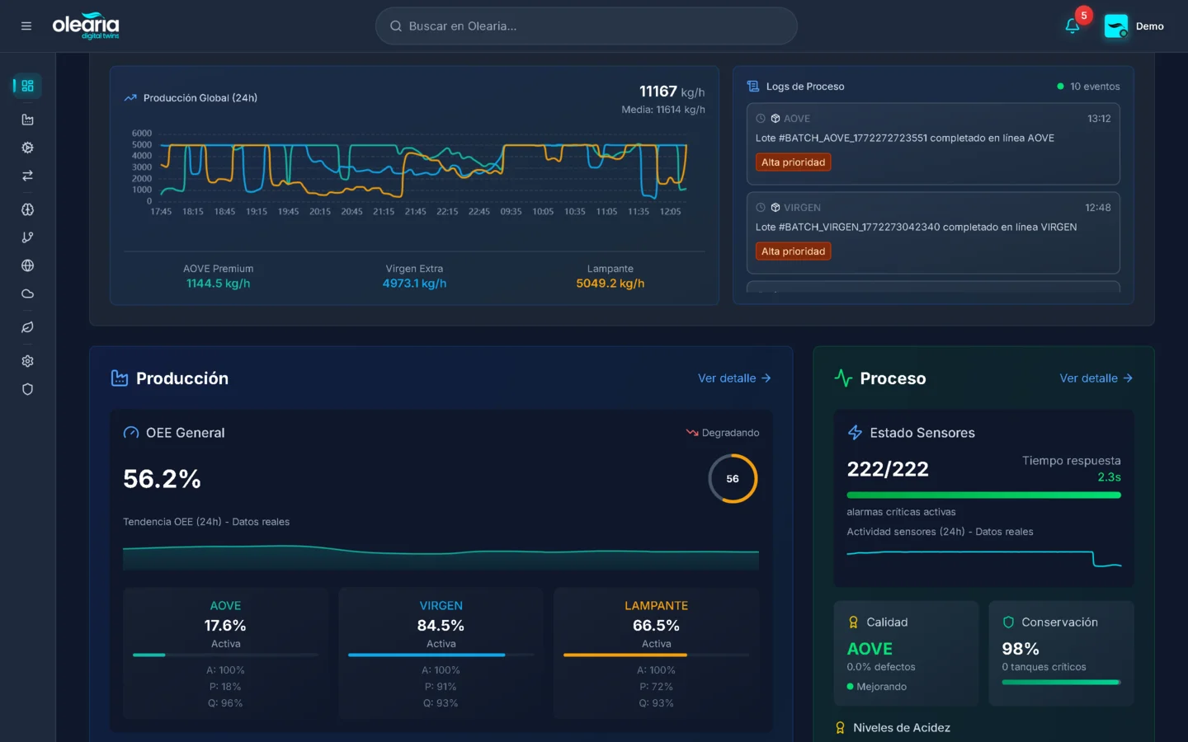Select the globe icon in sidebar
This screenshot has width=1188, height=742.
(x=26, y=265)
